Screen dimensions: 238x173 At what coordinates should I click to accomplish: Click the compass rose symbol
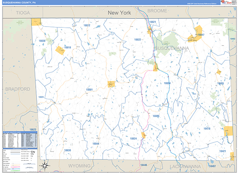pos(44,165)
